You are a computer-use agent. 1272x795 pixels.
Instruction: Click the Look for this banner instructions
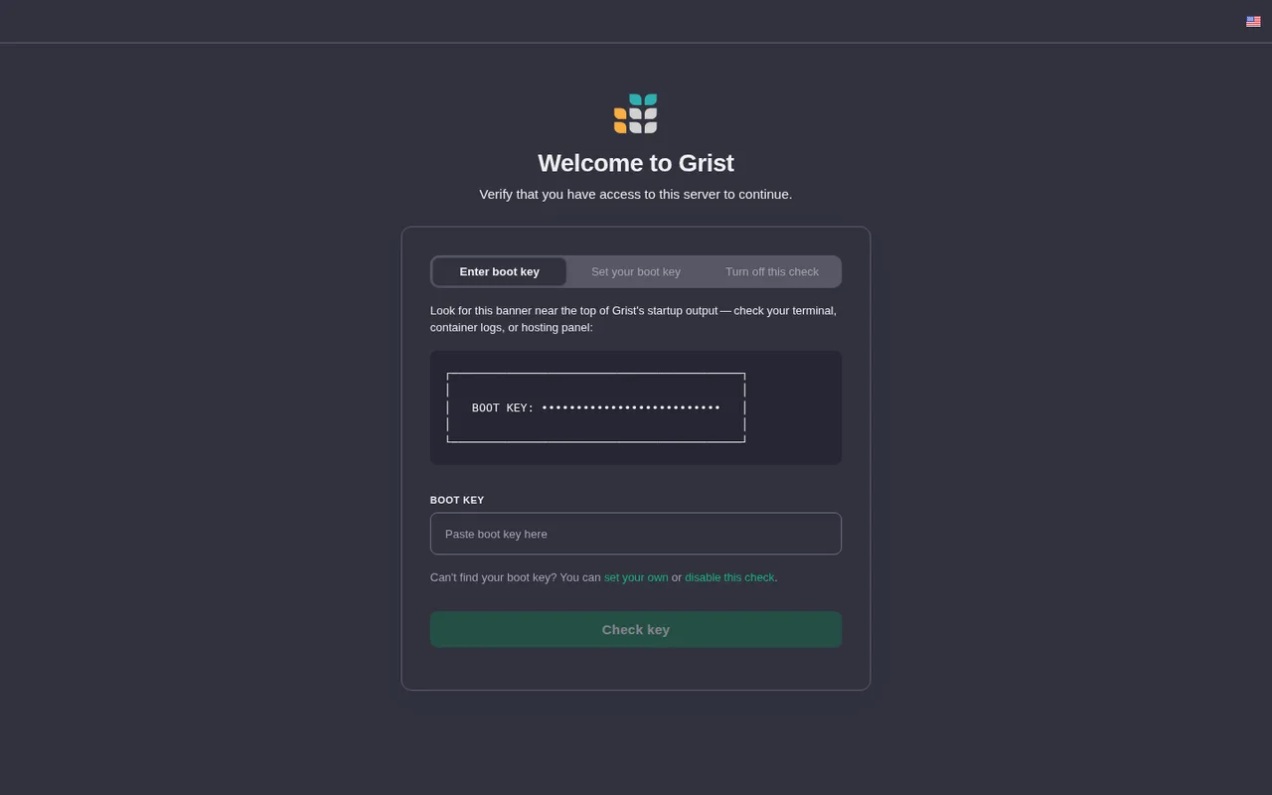[634, 319]
